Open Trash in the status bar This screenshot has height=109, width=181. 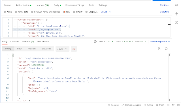160,105
